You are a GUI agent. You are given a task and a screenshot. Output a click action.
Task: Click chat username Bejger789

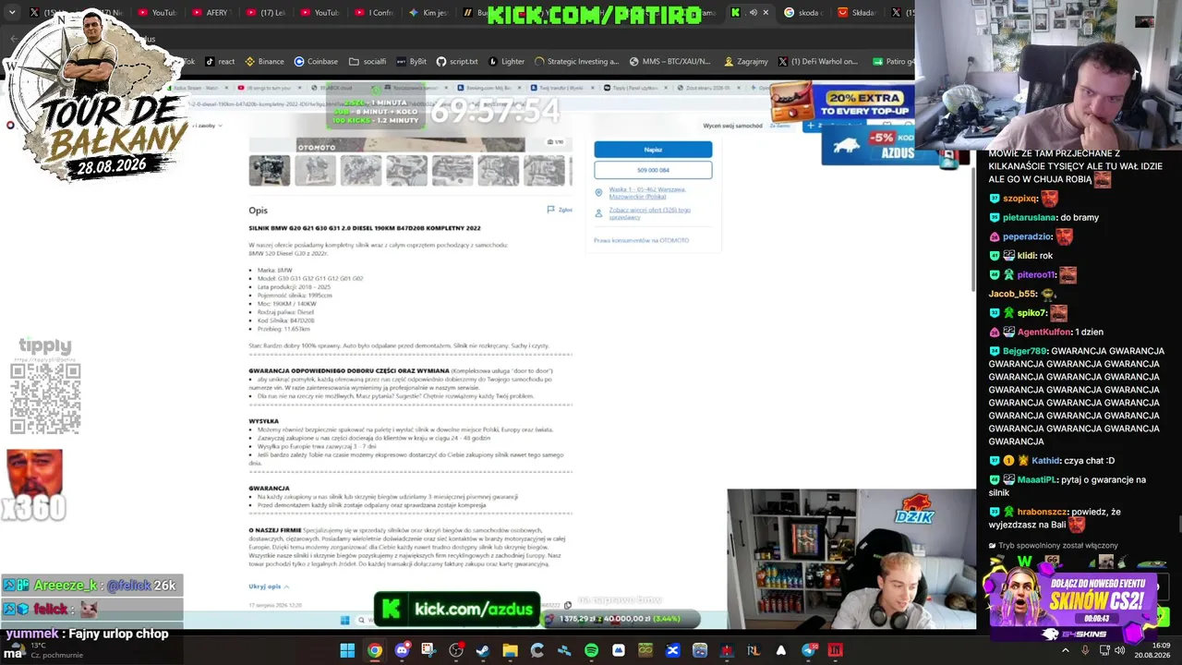tap(1025, 351)
